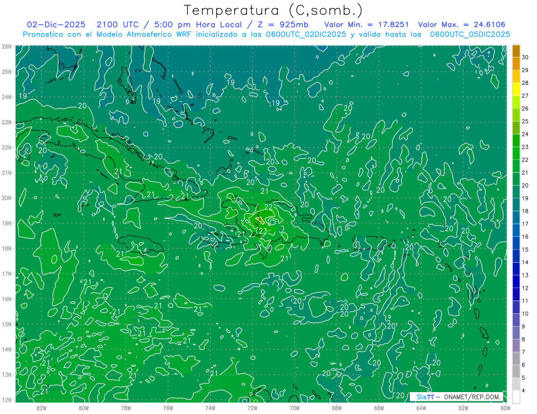Click the "66W" longitude axis label
The width and height of the screenshot is (537, 414).
pos(379,408)
